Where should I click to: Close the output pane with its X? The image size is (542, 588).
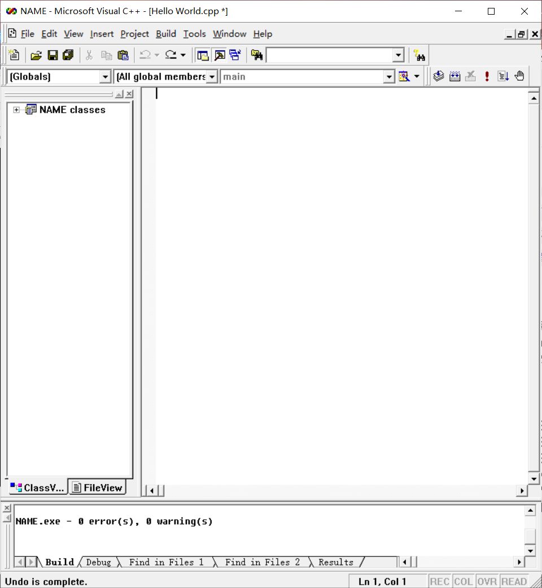pos(7,508)
